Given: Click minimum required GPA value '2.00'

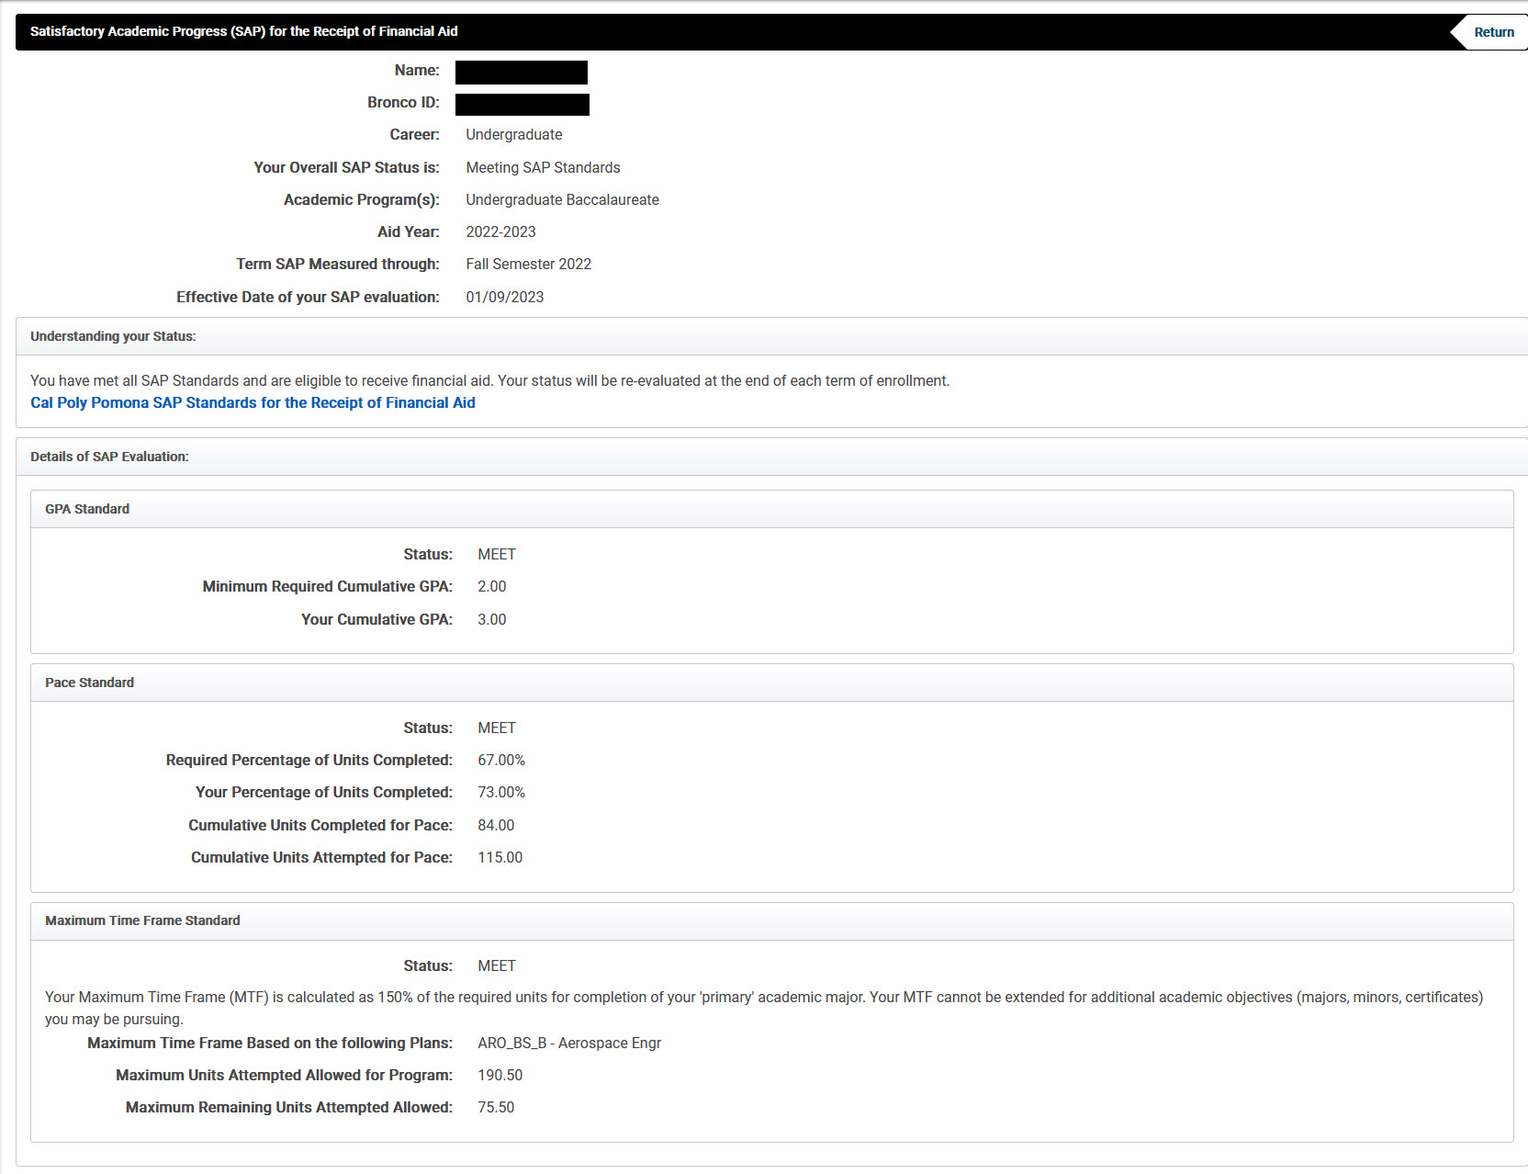Looking at the screenshot, I should (x=491, y=586).
